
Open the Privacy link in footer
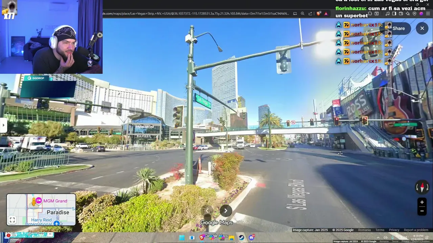click(x=394, y=230)
